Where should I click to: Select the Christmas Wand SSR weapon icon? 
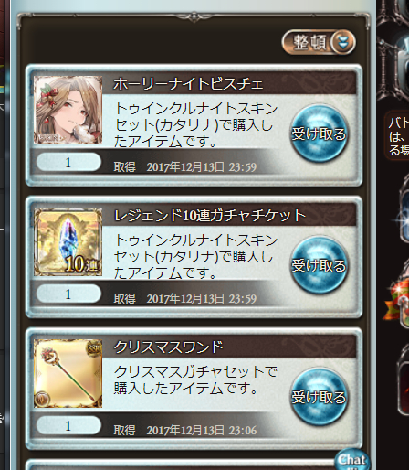[68, 373]
